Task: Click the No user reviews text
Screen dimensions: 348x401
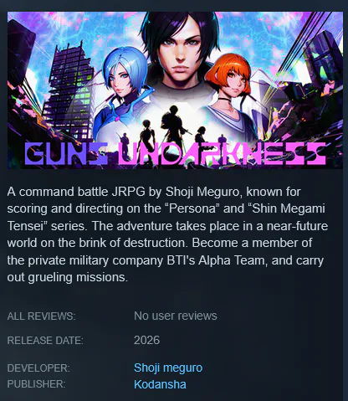Action: point(176,316)
